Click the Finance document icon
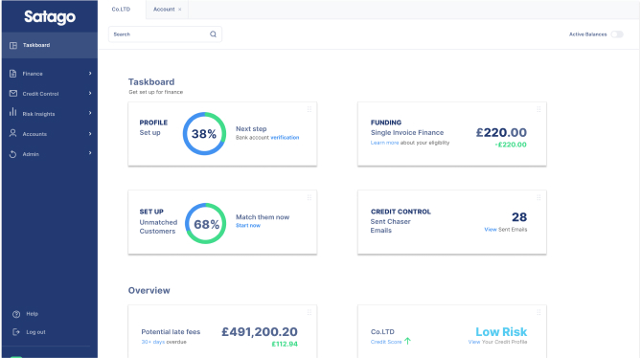The image size is (641, 358). pos(13,74)
